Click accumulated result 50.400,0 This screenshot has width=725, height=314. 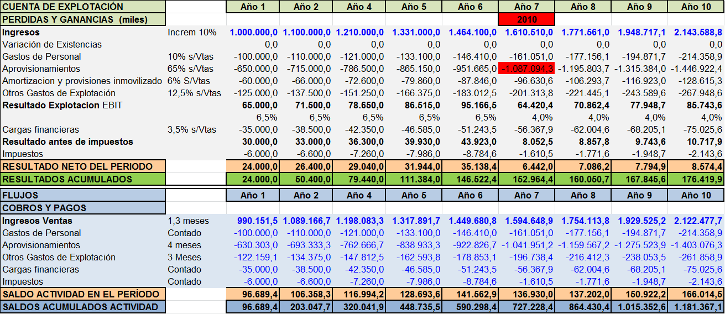point(306,179)
